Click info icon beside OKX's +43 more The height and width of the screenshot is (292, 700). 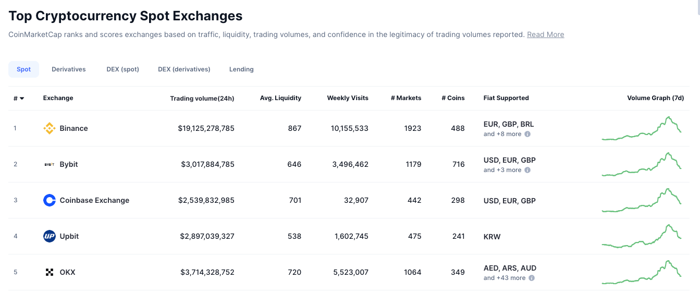pos(531,278)
